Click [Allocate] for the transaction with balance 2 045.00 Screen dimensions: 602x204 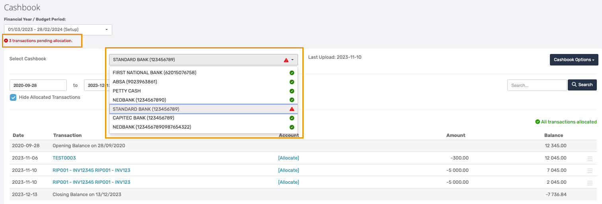point(288,182)
